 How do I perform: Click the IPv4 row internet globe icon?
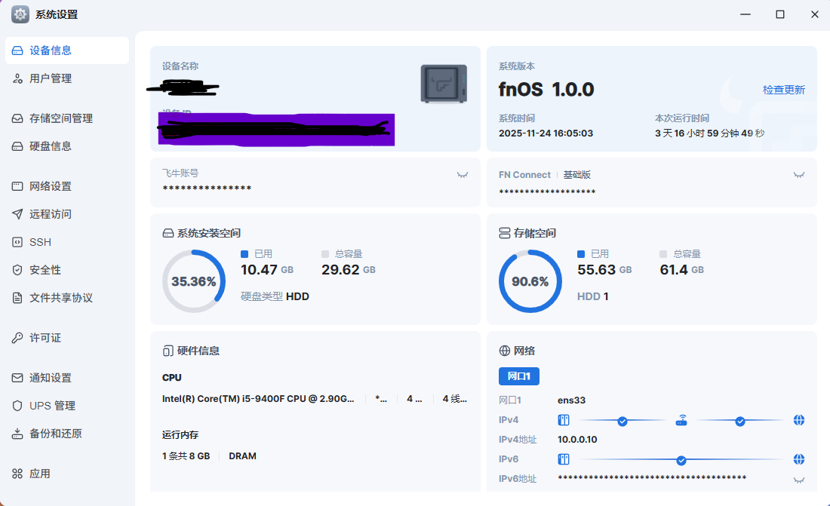tap(799, 420)
